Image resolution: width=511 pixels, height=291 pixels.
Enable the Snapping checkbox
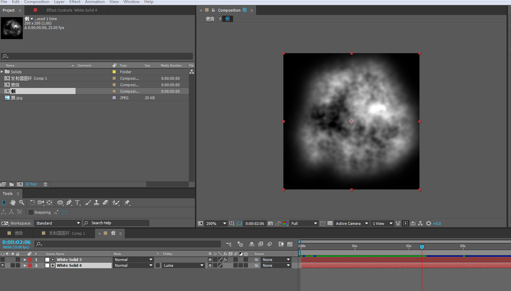pyautogui.click(x=31, y=212)
